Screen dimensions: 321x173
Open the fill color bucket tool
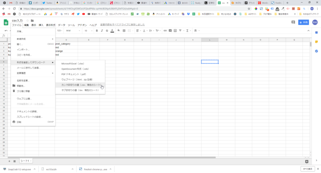tap(119, 31)
